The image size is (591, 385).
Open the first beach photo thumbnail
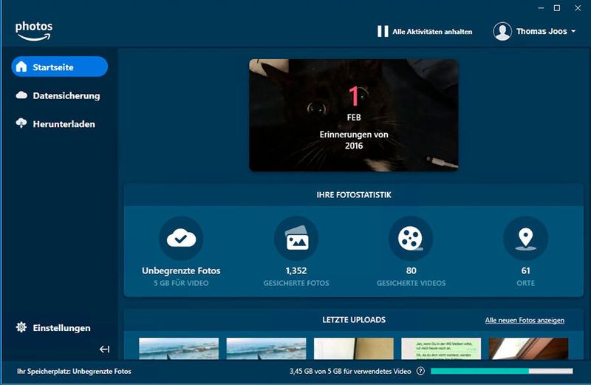[179, 348]
